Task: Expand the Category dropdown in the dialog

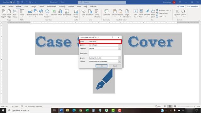Action: (x=119, y=48)
